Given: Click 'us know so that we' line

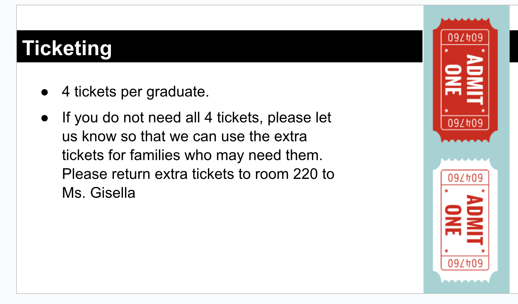Looking at the screenshot, I should (184, 137).
